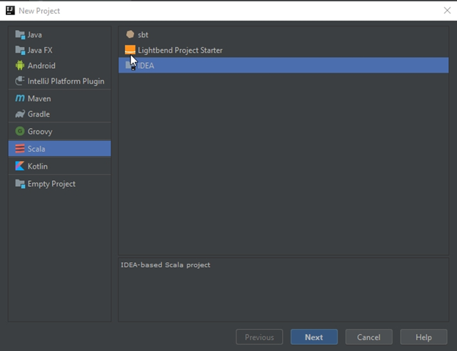
Task: Click the green Android robot icon
Action: pyautogui.click(x=20, y=65)
